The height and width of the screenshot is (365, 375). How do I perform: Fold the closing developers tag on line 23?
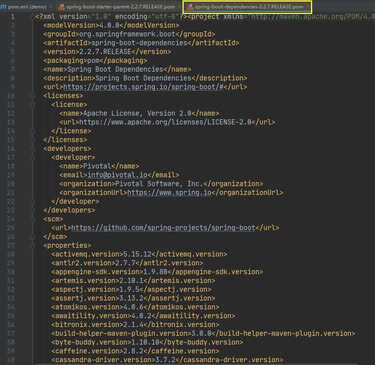click(x=32, y=211)
